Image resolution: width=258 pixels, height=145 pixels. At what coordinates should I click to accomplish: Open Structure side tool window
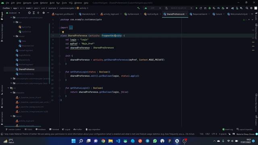pyautogui.click(x=2, y=90)
